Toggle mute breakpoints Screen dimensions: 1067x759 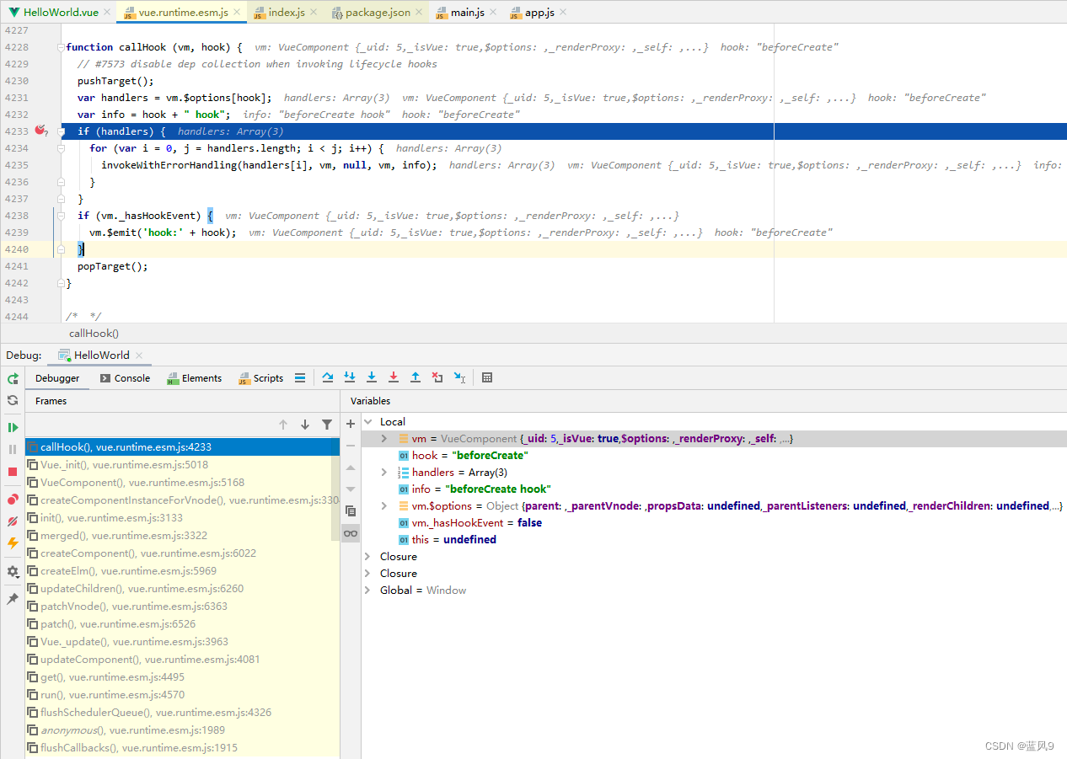click(12, 520)
